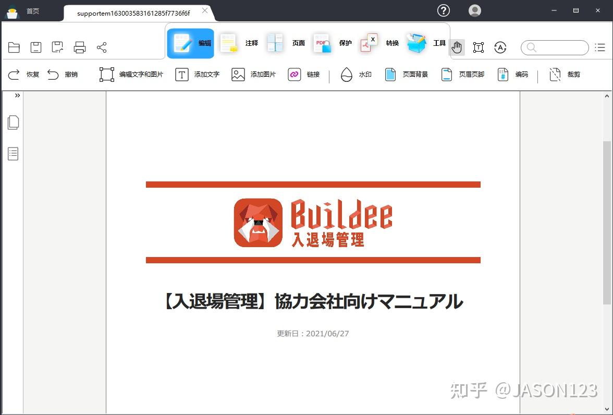Choose 编辑文字和图片 edit text and images
Image resolution: width=613 pixels, height=415 pixels.
[131, 75]
